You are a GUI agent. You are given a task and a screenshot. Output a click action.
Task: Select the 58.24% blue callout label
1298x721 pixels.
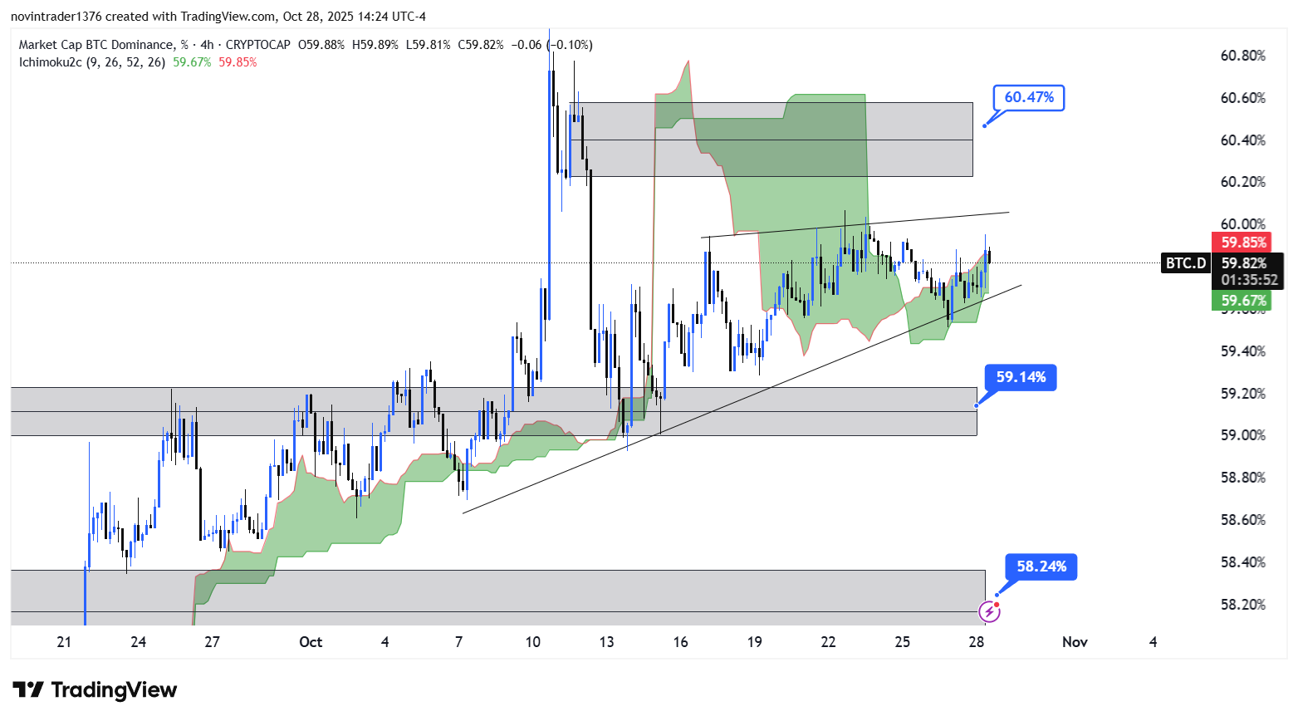pos(1041,566)
